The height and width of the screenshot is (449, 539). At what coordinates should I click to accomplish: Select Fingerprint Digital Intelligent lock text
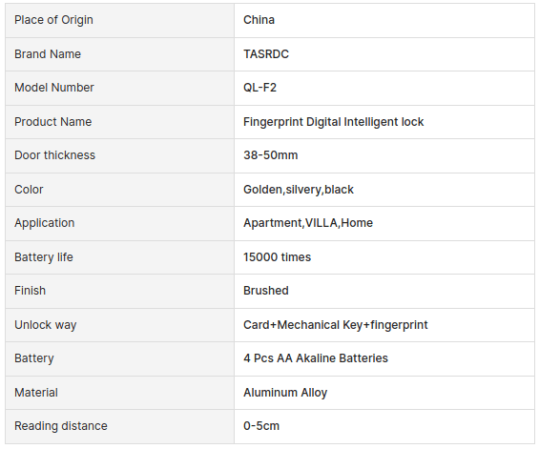(334, 122)
